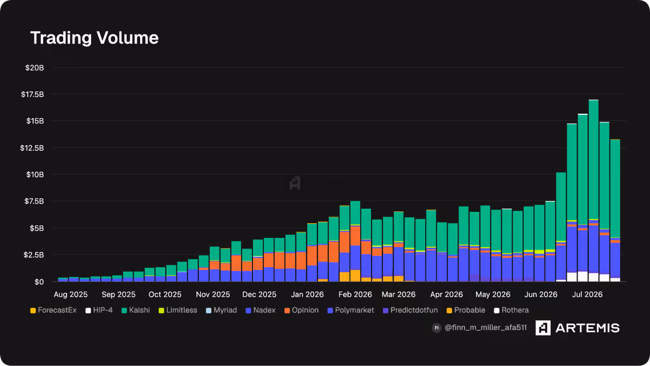Toggle the Kalshi series label in legend
650x366 pixels.
tap(139, 311)
